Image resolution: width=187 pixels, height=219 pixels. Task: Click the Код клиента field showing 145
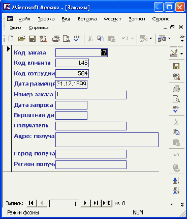tap(72, 63)
